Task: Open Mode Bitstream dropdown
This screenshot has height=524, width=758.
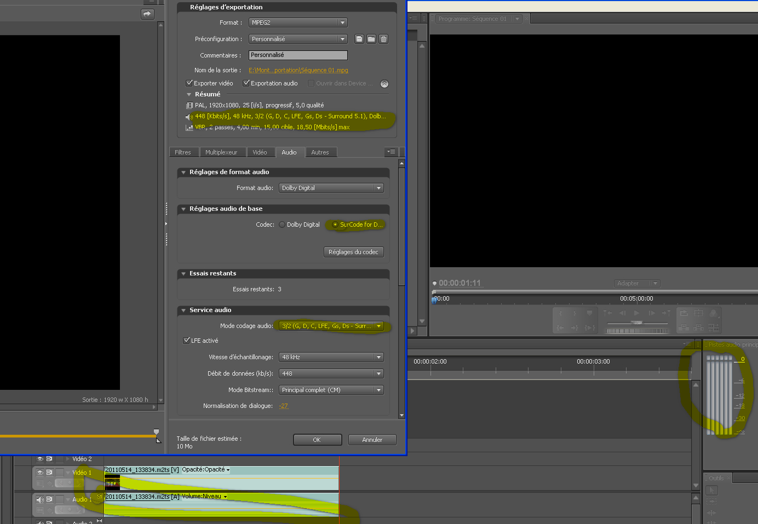Action: (331, 390)
